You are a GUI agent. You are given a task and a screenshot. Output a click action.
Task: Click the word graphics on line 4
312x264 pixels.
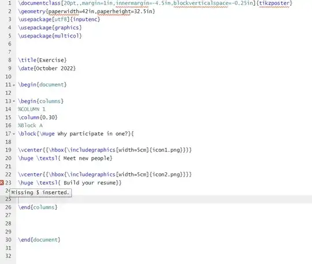pyautogui.click(x=66, y=28)
